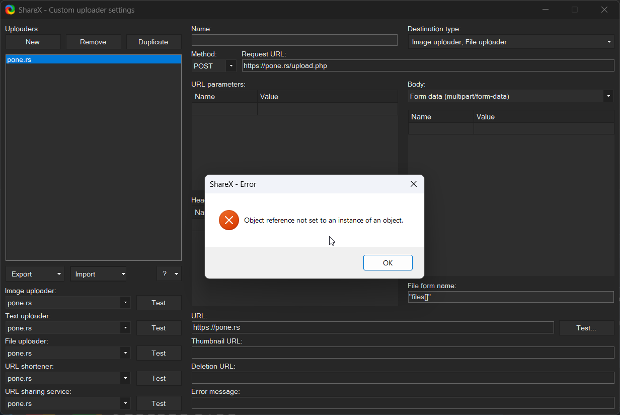Image resolution: width=620 pixels, height=415 pixels.
Task: Click the Body table Value column header
Action: [544, 117]
